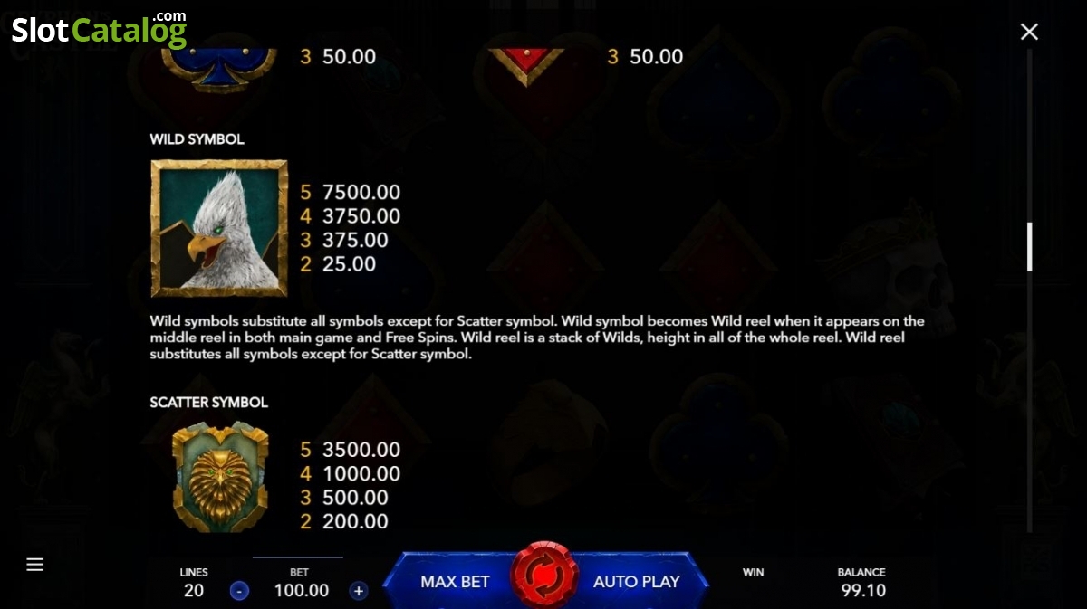This screenshot has width=1087, height=609.
Task: Select MAX BET
Action: [455, 581]
